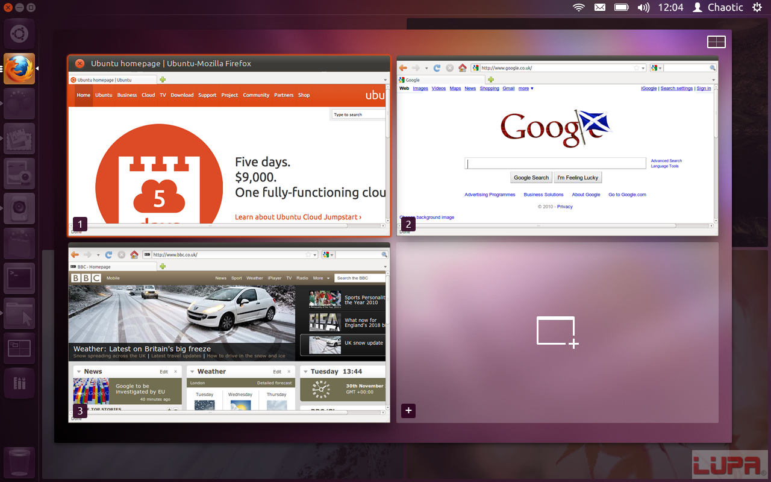Open the volume indicator in the top panel
Image resolution: width=771 pixels, height=482 pixels.
click(643, 7)
